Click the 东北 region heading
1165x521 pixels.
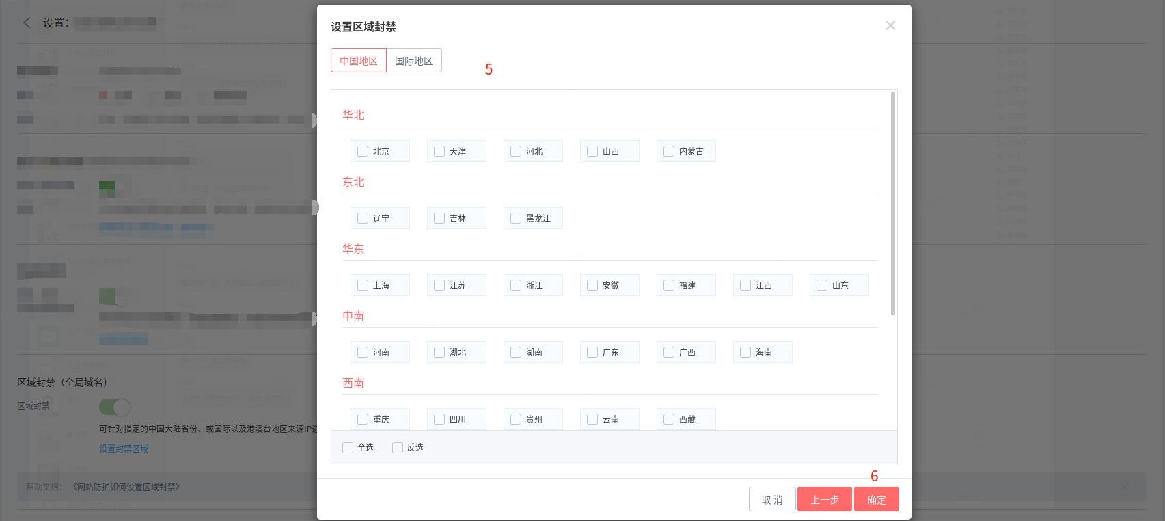pyautogui.click(x=353, y=182)
